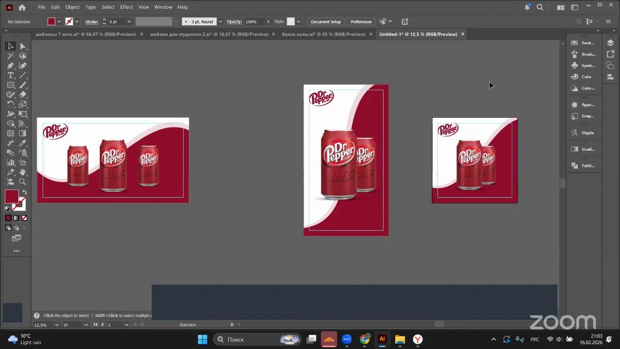Open the Brushes panel
620x349 pixels.
click(x=583, y=54)
